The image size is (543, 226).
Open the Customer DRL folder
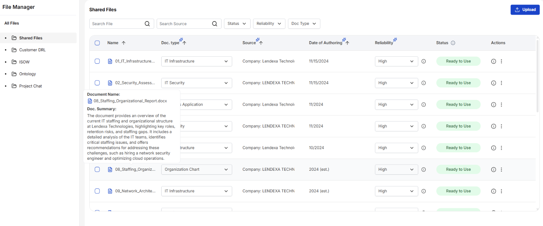pyautogui.click(x=32, y=50)
